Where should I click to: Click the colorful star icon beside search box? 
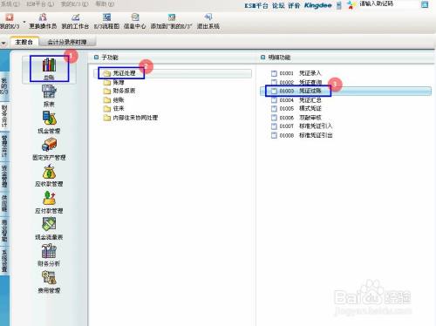click(x=351, y=5)
